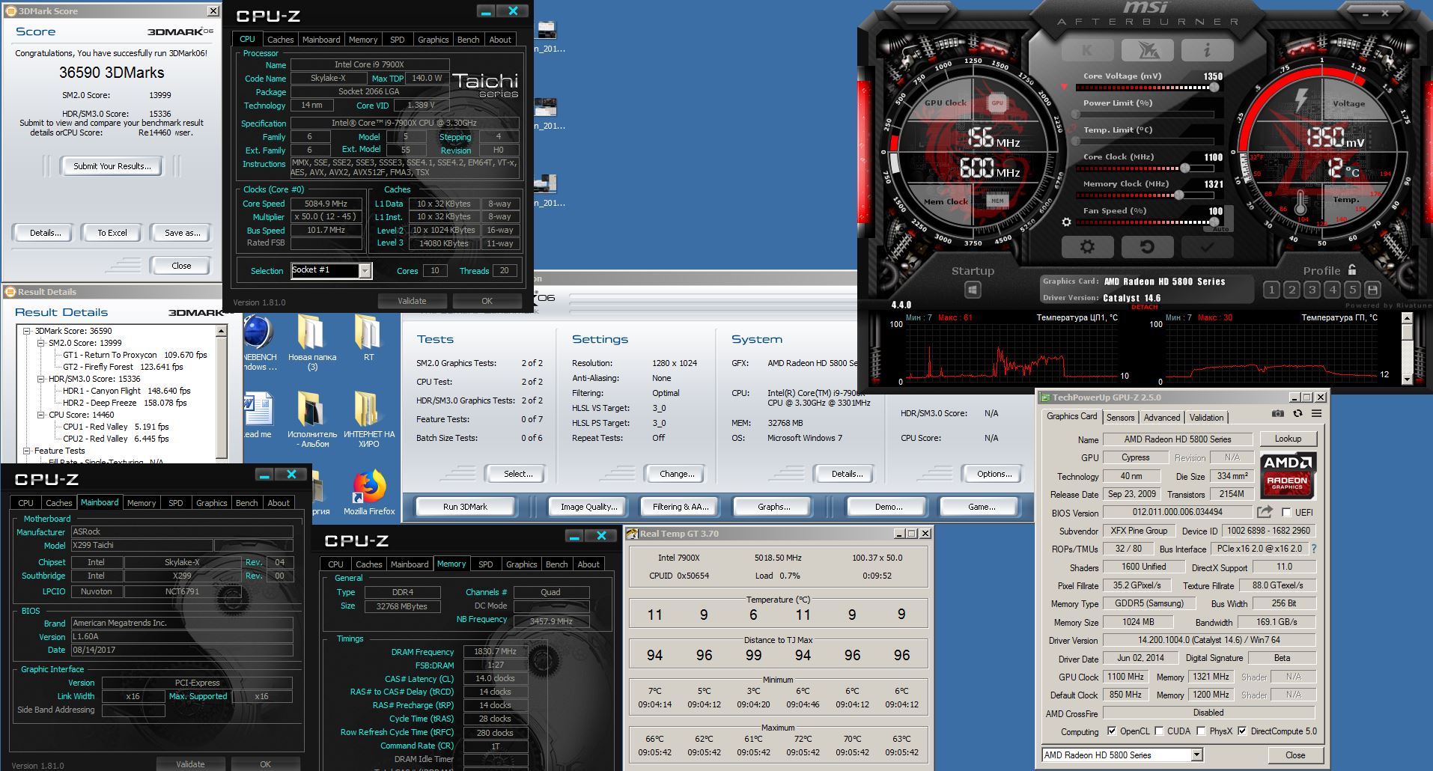Open Afterburner settings gear button

(x=1087, y=246)
